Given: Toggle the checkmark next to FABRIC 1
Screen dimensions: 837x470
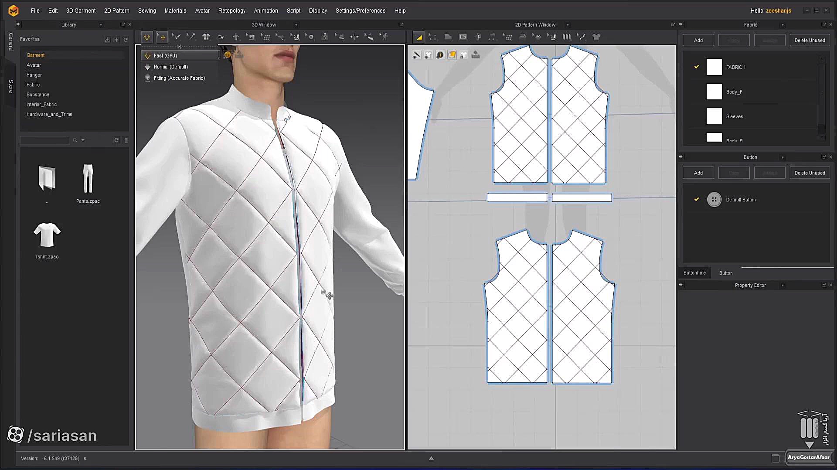Looking at the screenshot, I should coord(696,67).
